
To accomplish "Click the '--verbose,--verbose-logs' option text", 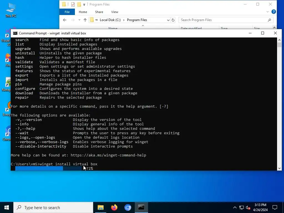I will pyautogui.click(x=42, y=142).
